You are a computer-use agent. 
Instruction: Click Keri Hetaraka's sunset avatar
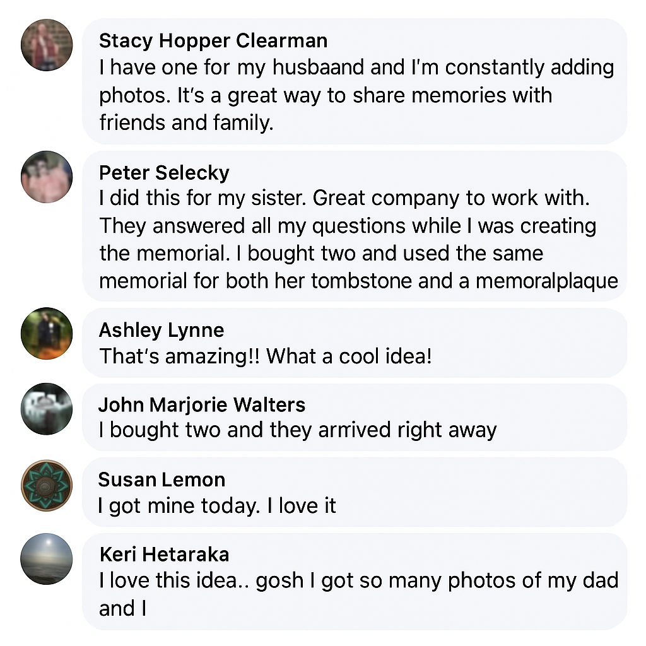click(x=47, y=559)
